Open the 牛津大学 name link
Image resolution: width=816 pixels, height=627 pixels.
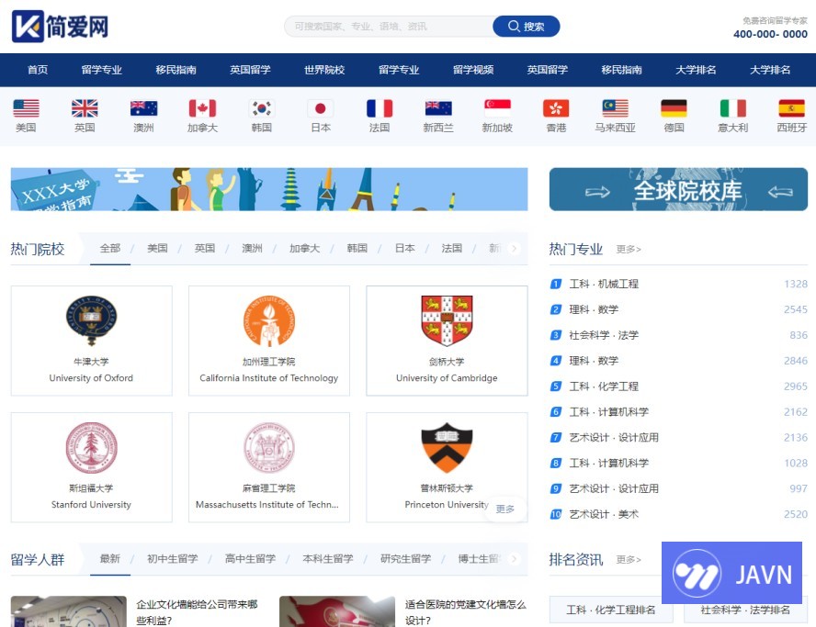[92, 362]
